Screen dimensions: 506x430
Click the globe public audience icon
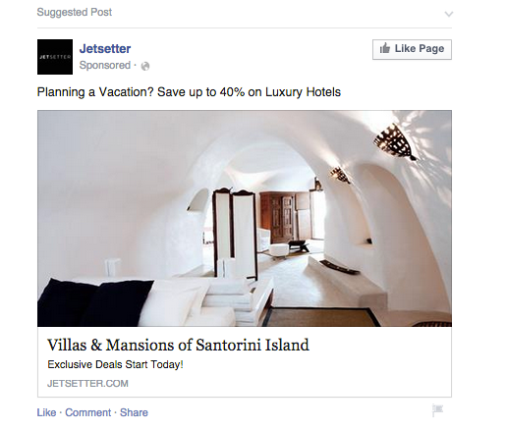click(x=145, y=66)
